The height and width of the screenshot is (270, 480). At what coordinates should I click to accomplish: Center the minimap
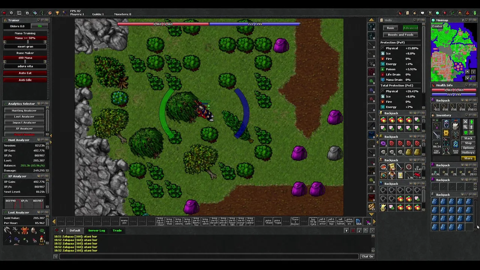(x=437, y=26)
